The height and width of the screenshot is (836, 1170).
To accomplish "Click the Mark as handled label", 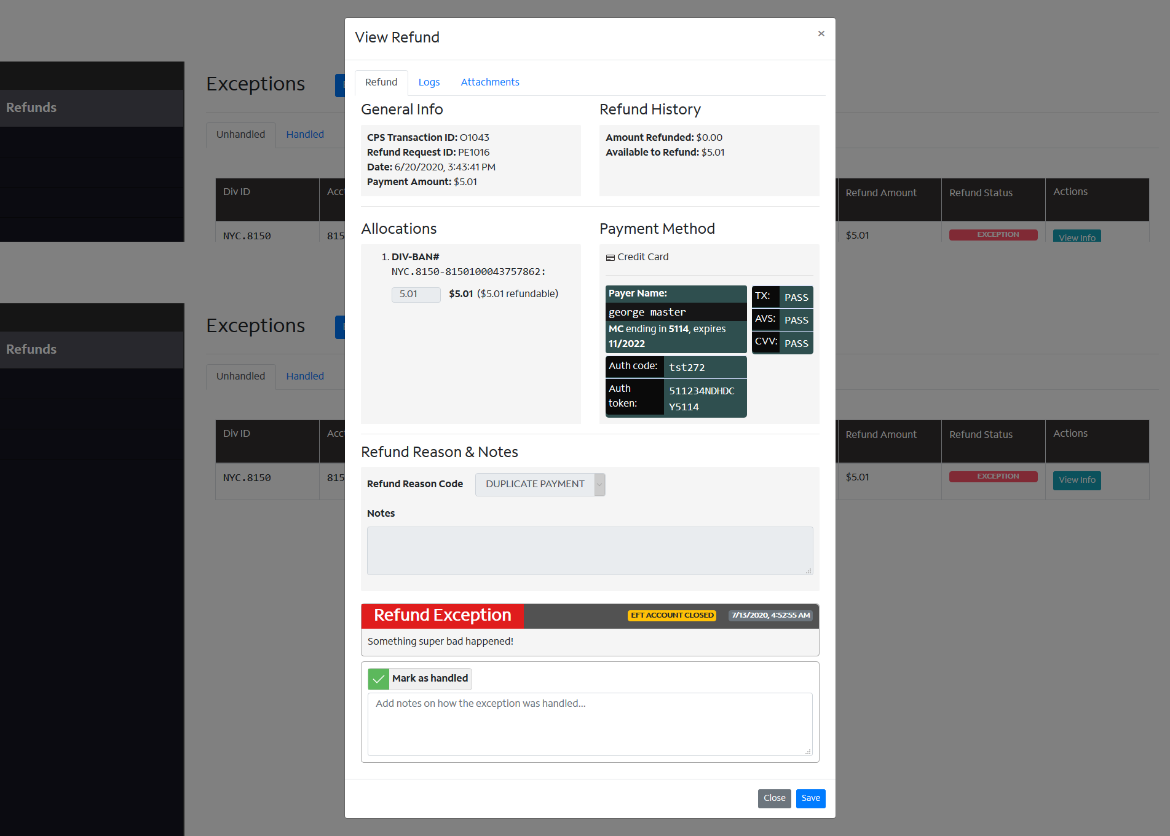I will point(430,679).
